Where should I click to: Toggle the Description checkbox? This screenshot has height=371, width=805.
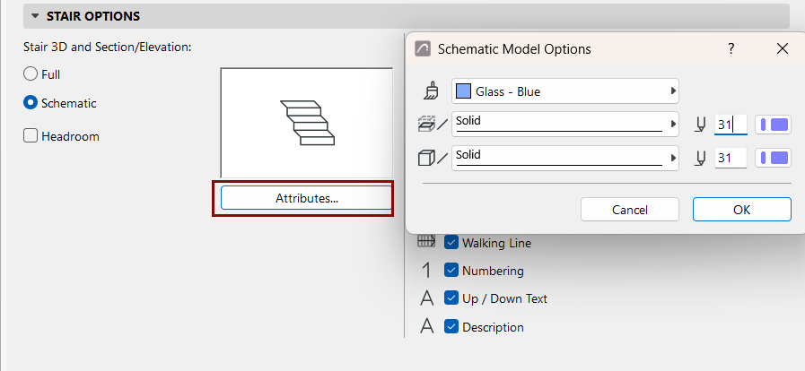[451, 326]
